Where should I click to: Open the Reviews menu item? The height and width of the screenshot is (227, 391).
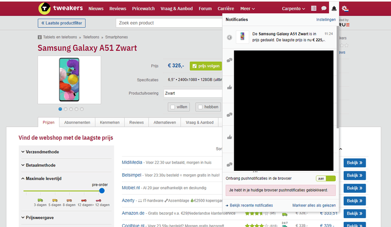(x=118, y=9)
